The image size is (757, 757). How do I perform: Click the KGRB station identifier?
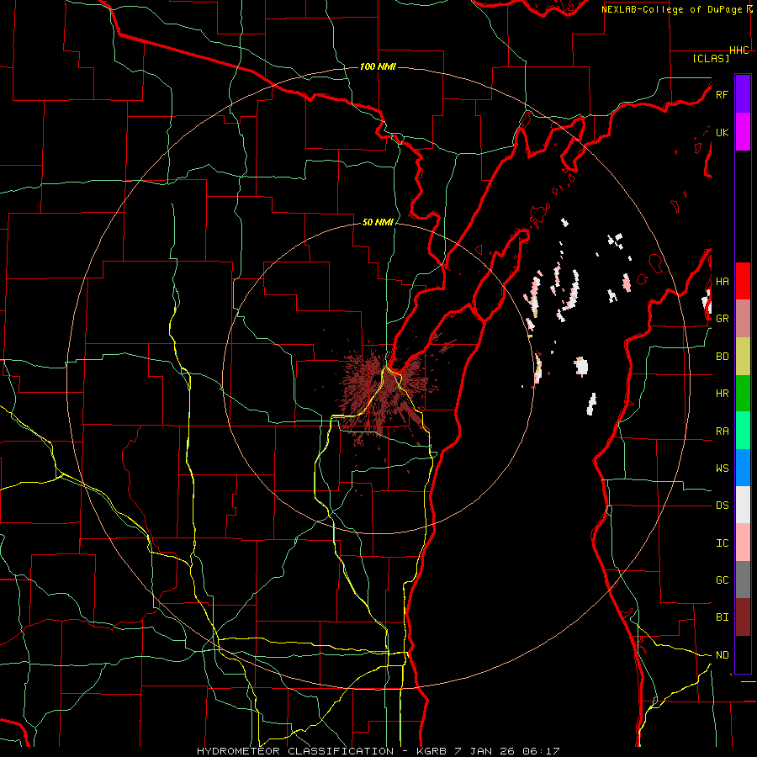[431, 751]
